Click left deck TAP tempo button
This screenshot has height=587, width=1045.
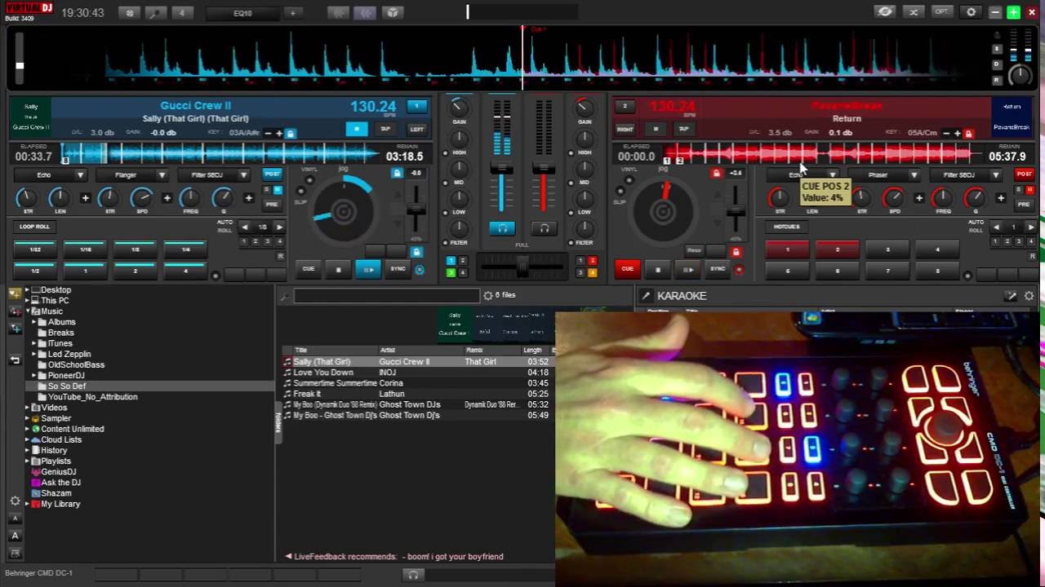coord(386,129)
